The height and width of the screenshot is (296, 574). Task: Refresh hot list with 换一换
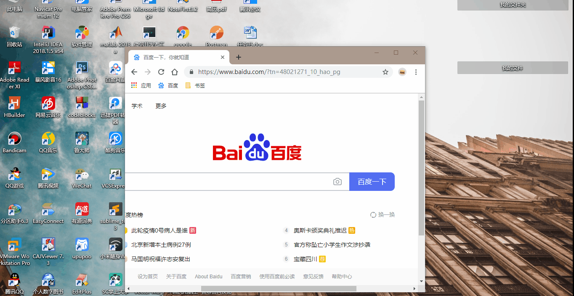383,215
